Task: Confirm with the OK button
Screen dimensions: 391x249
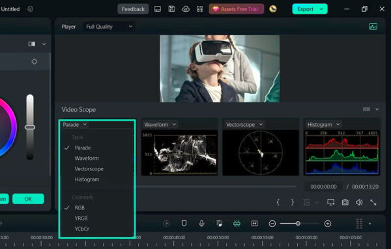Action: point(28,199)
